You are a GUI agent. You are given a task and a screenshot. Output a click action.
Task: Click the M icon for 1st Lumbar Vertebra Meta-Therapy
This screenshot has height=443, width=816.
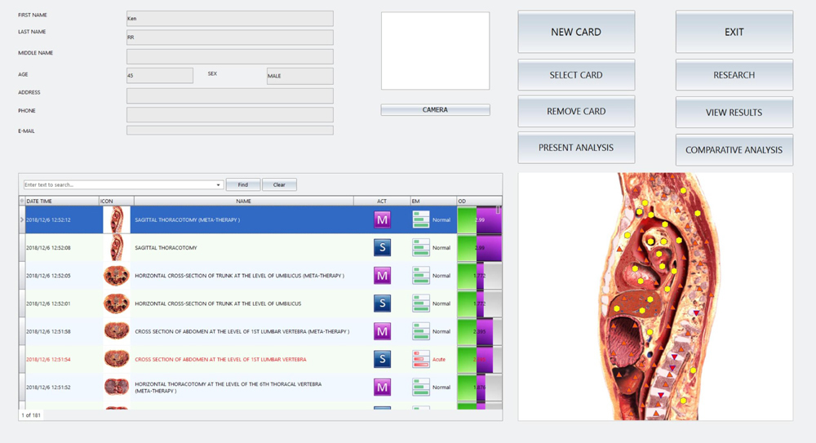[x=382, y=331]
